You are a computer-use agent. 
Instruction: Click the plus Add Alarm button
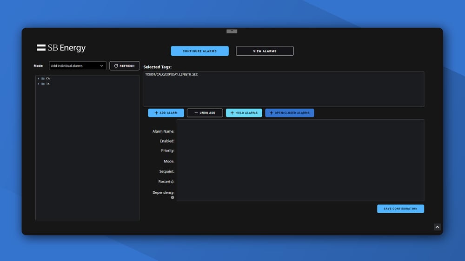click(x=166, y=113)
